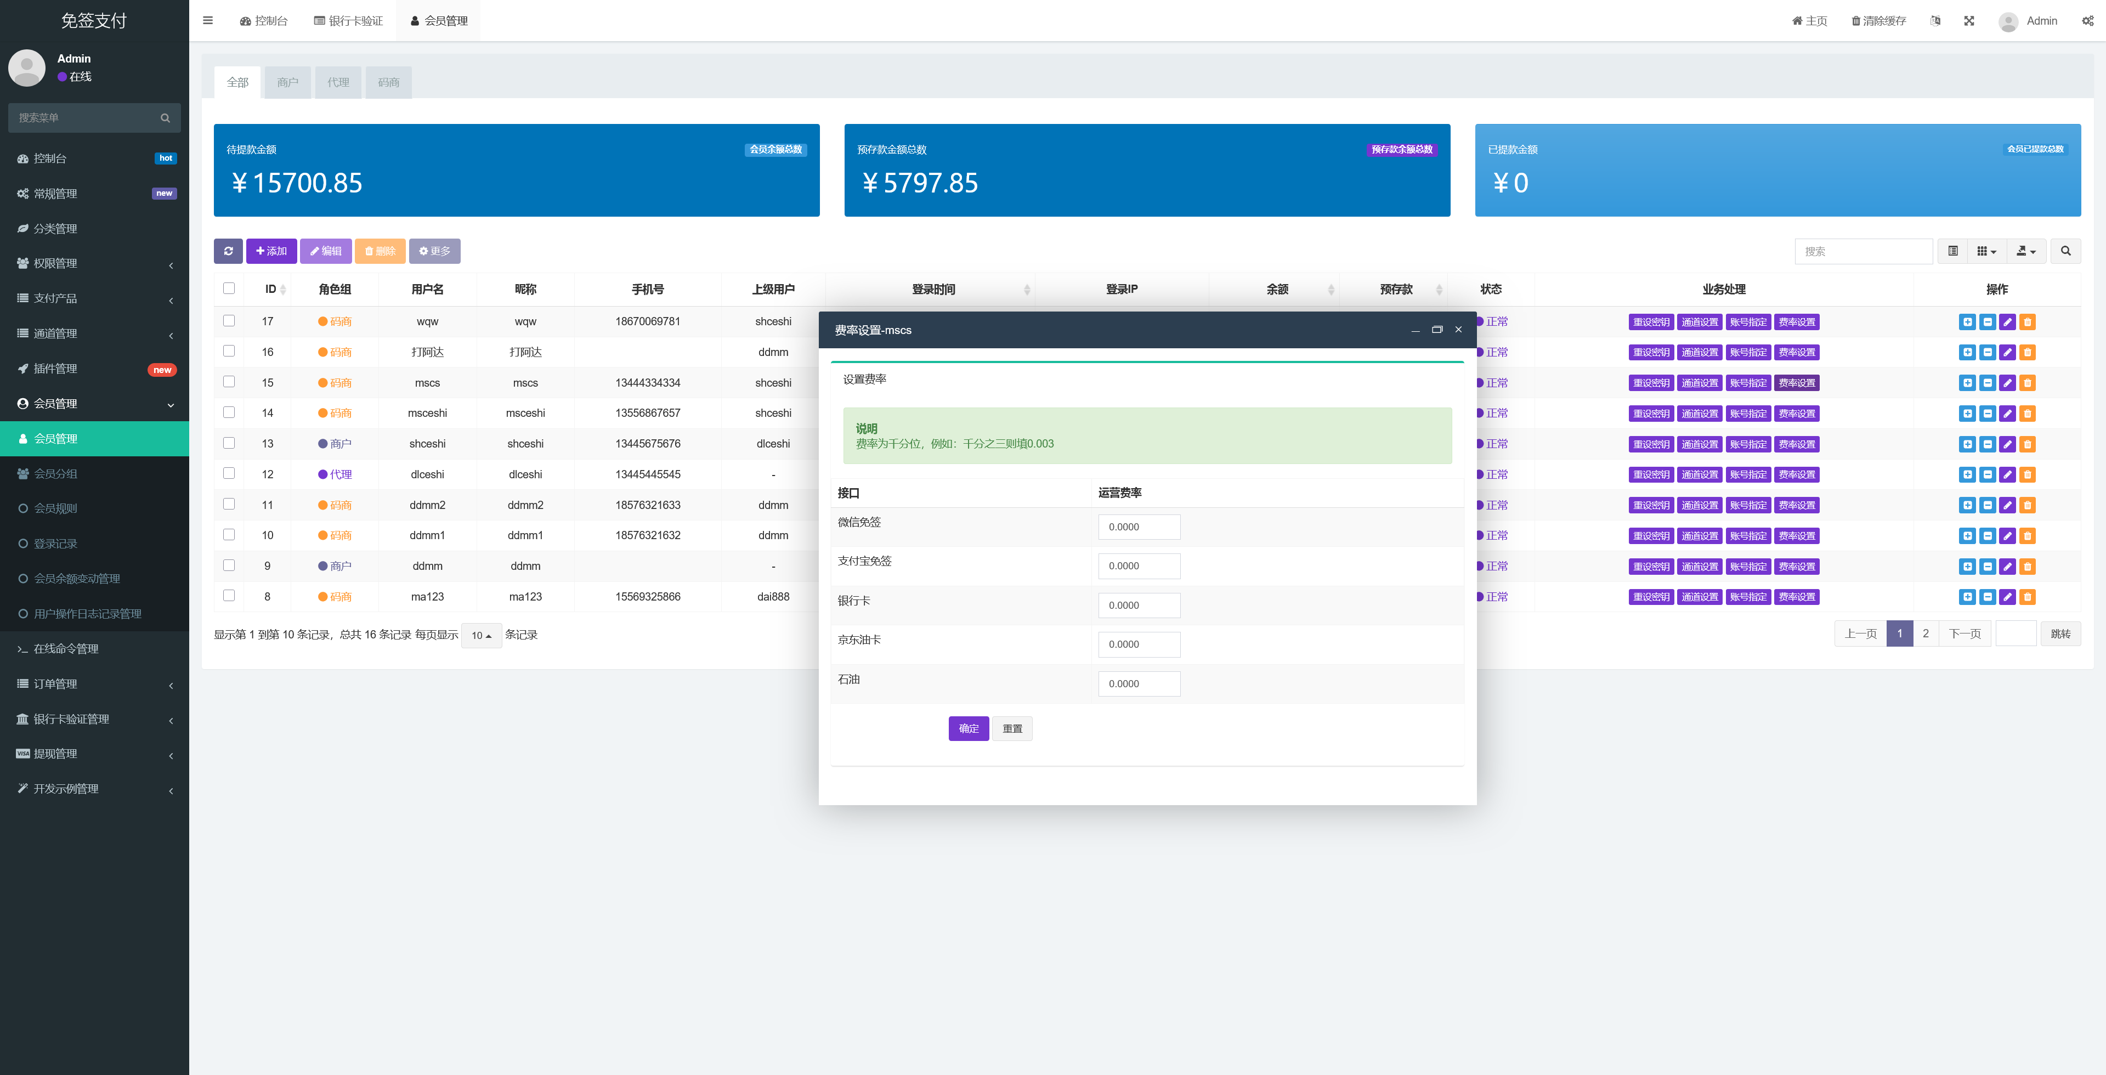
Task: Tick the select-all checkbox in table header
Action: (229, 288)
